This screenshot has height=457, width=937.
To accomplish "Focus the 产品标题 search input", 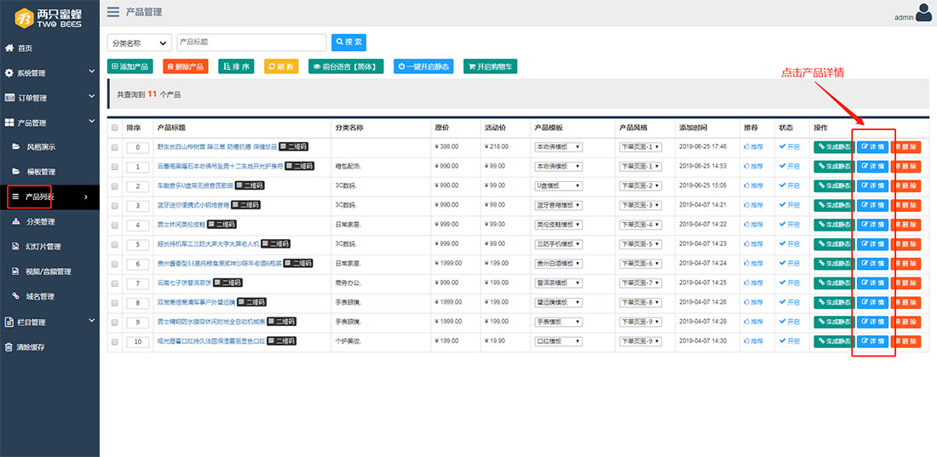I will tap(251, 43).
